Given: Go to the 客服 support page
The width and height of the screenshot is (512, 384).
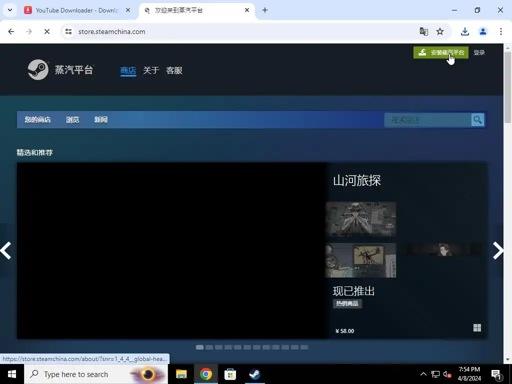Looking at the screenshot, I should click(174, 70).
